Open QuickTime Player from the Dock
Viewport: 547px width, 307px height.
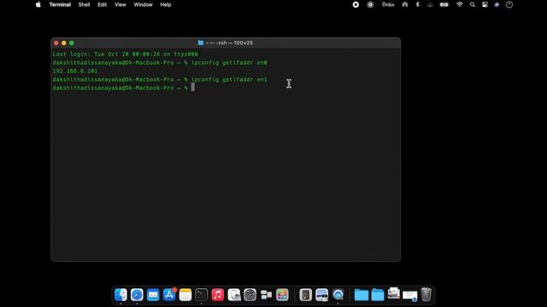[x=338, y=295]
